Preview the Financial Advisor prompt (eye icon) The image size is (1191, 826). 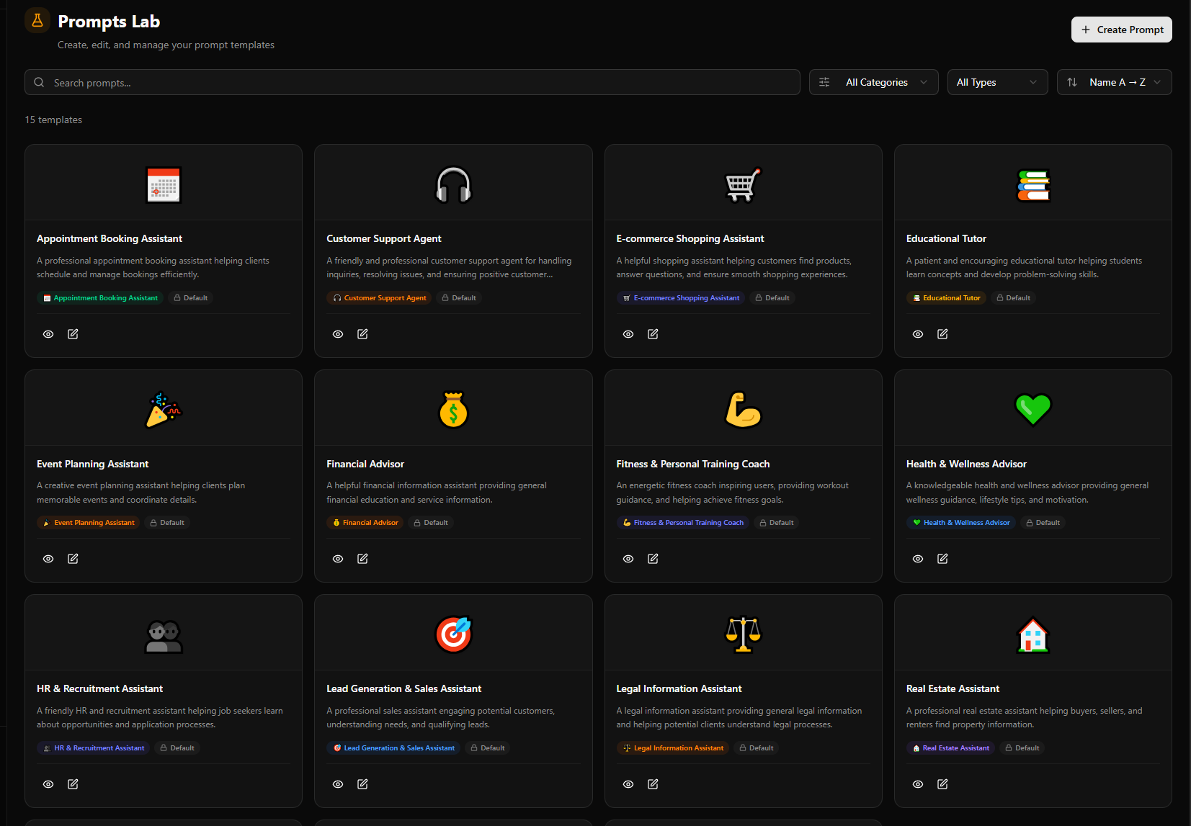(338, 559)
